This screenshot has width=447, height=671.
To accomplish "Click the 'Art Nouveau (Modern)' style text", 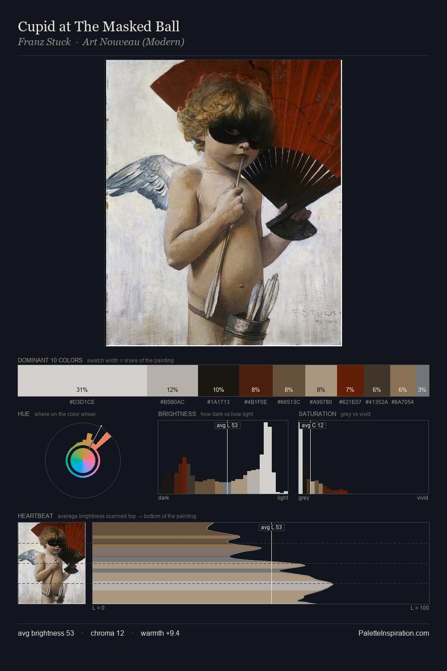I will (133, 42).
